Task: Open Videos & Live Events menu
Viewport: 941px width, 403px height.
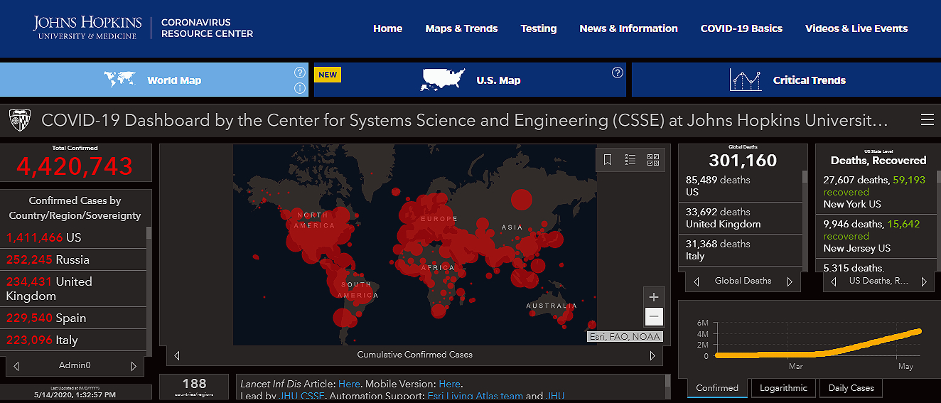Action: 856,28
